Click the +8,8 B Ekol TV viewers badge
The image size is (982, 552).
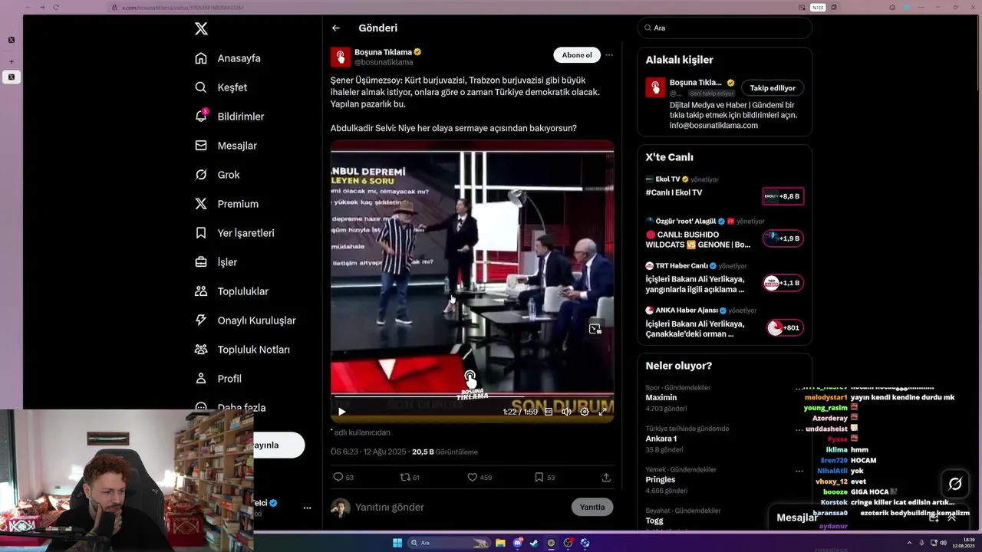[x=783, y=196]
